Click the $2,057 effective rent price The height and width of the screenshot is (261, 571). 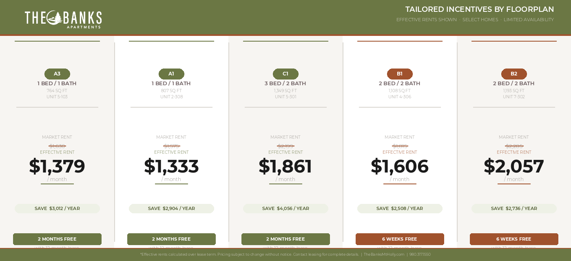coord(514,166)
